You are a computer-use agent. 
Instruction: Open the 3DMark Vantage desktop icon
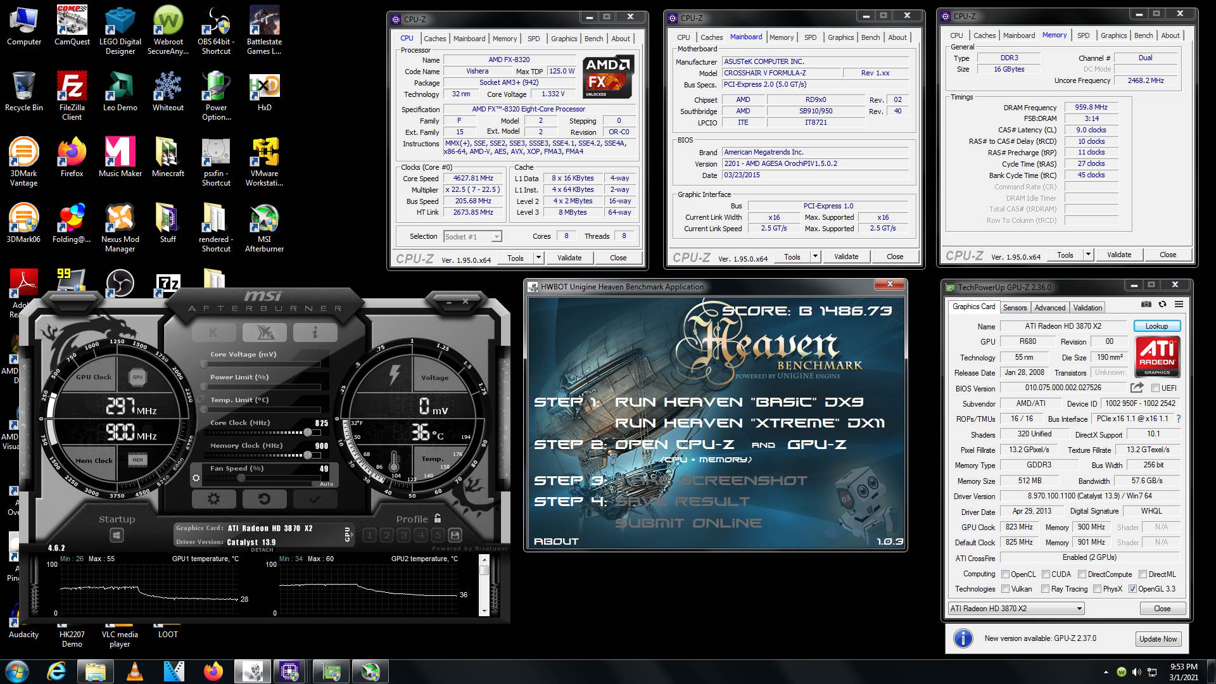(23, 162)
